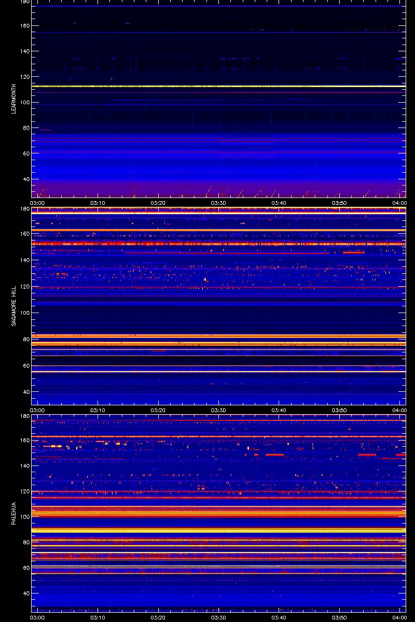The width and height of the screenshot is (415, 622).
Task: Click inside the Sagamore Hill spectrogram plot
Action: (x=218, y=306)
